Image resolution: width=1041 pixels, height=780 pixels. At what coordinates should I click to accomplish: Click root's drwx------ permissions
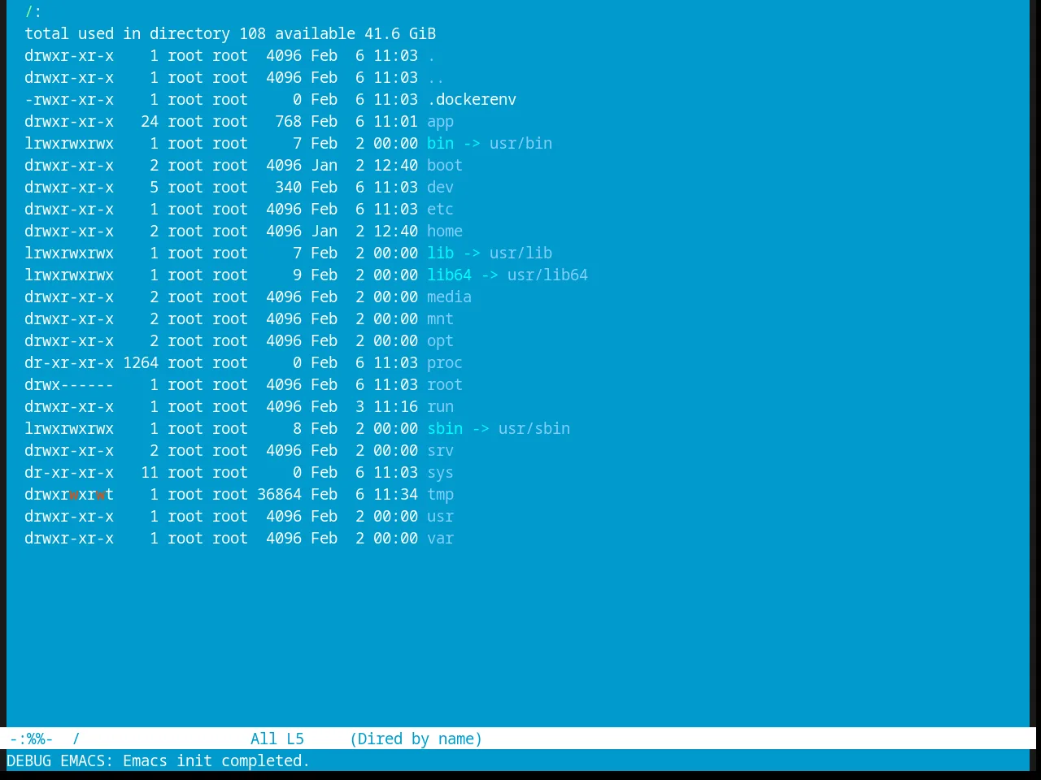[69, 384]
